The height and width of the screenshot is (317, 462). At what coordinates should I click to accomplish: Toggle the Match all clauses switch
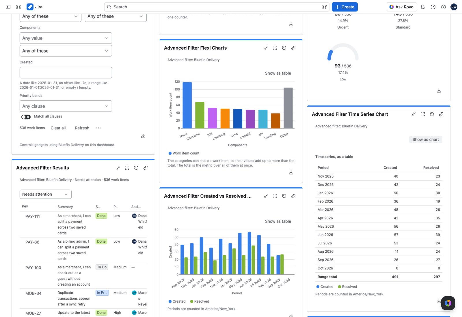(x=26, y=117)
